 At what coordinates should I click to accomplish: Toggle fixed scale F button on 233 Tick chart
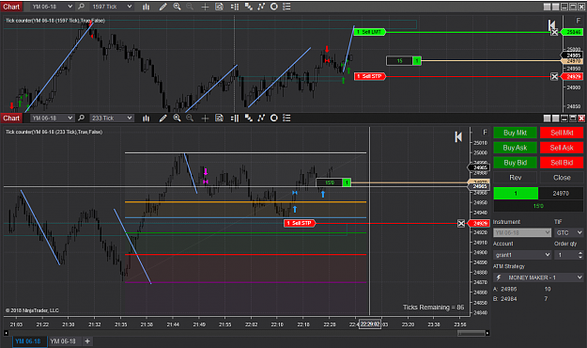click(485, 132)
